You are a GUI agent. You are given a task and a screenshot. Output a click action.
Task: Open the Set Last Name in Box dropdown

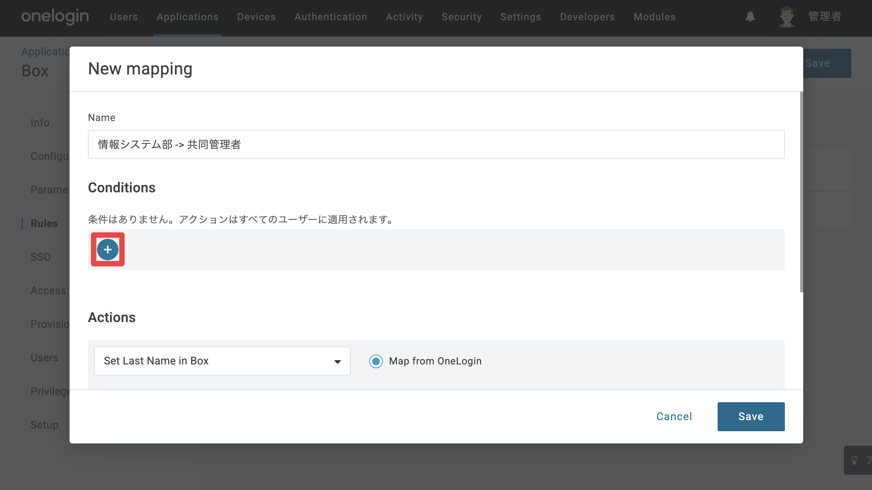tap(222, 361)
